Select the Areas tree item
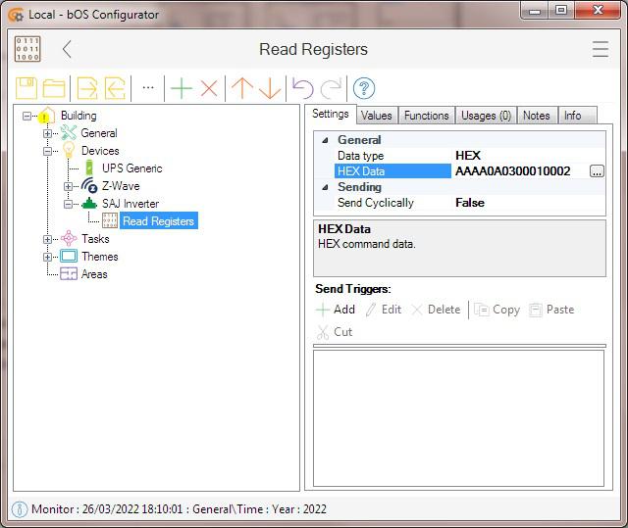628x528 pixels. (x=94, y=274)
